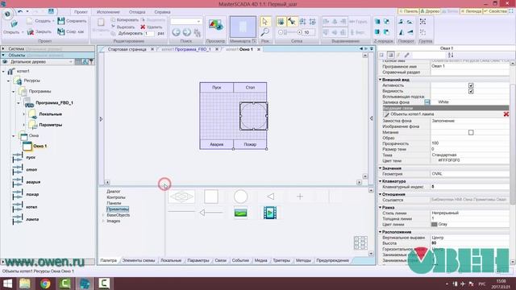Click the Сохр. как save-as icon
This screenshot has width=516, height=290.
(61, 31)
